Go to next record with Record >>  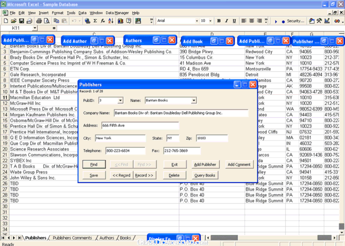[x=144, y=175]
